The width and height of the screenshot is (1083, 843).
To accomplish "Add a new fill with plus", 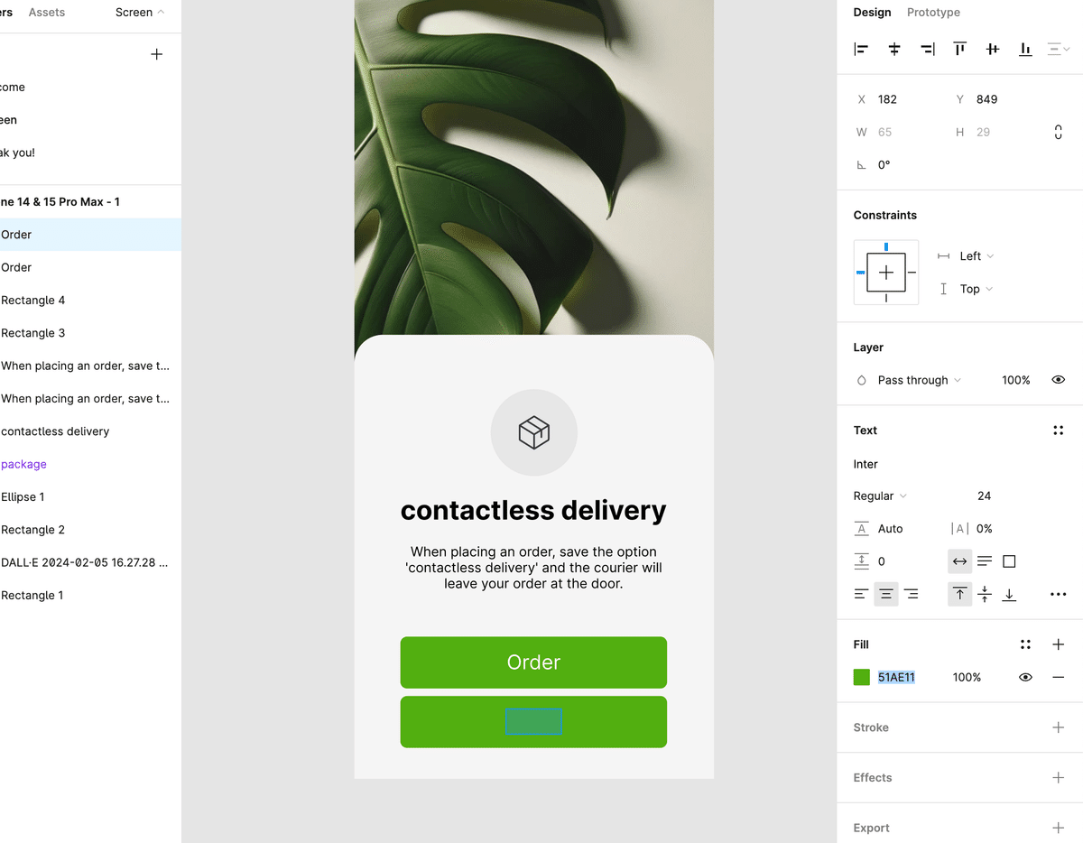I will pos(1059,644).
